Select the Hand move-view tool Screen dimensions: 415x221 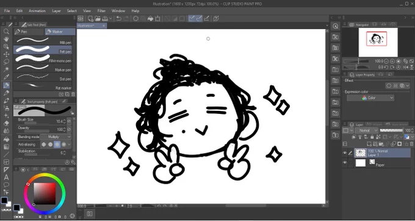(6, 39)
